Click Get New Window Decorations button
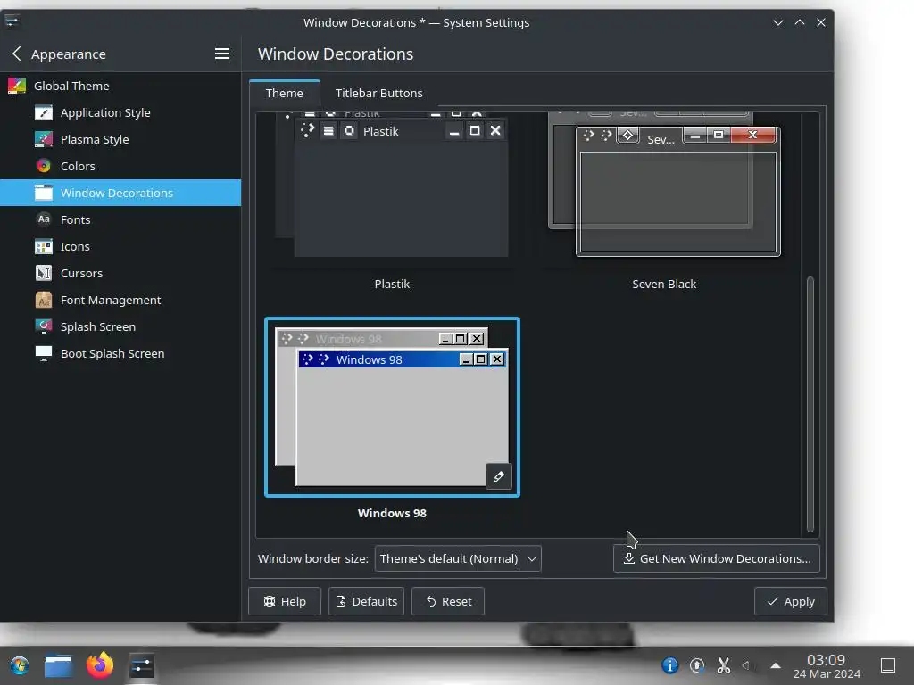This screenshot has height=685, width=914. tap(717, 558)
